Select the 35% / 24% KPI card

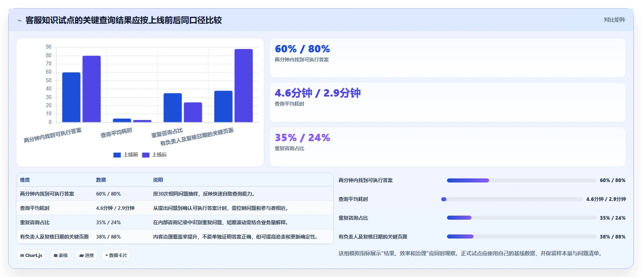[447, 146]
